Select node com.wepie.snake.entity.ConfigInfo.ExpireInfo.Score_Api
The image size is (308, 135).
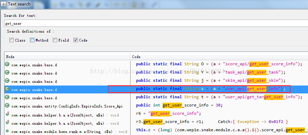pos(67,106)
